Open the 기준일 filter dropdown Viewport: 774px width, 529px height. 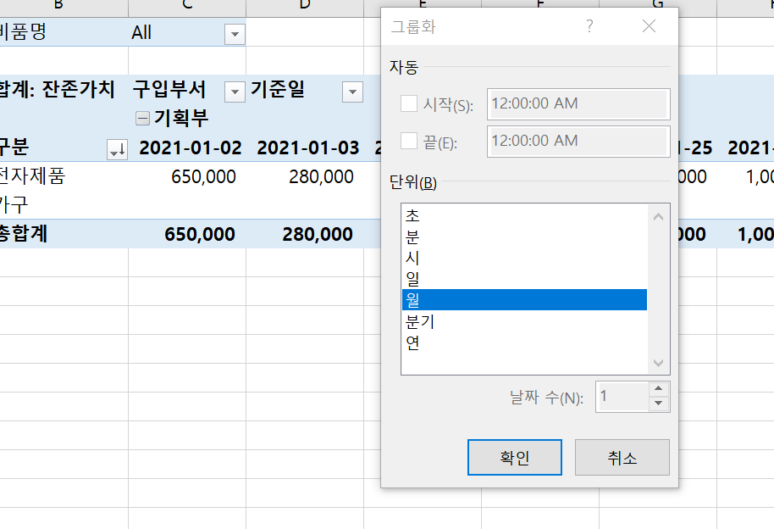(352, 92)
